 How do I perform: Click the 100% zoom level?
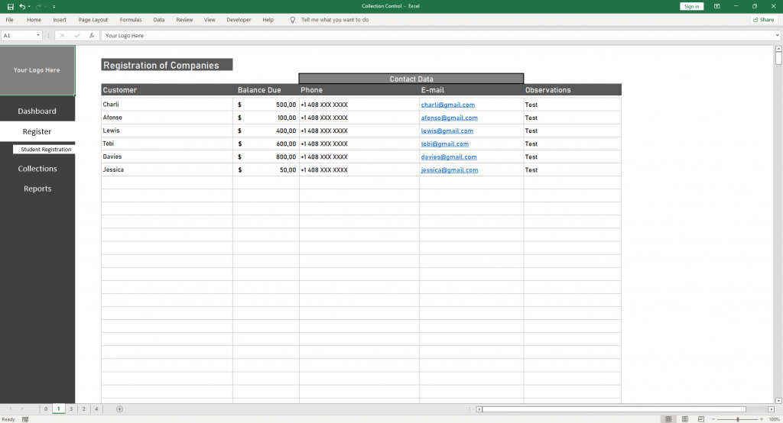tap(774, 419)
